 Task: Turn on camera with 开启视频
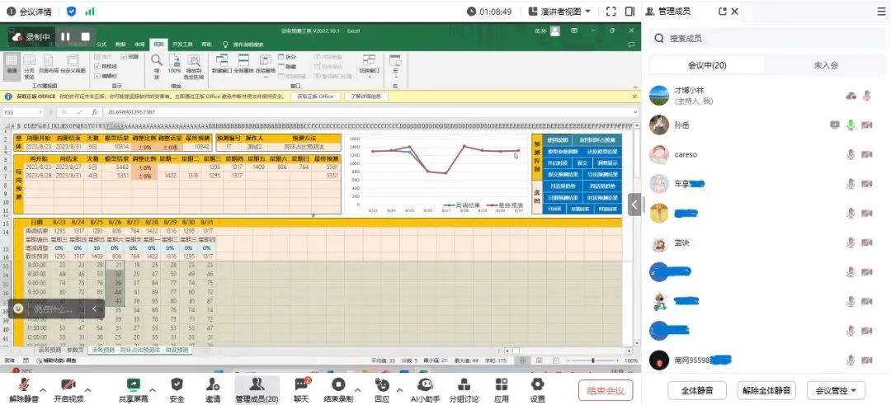(68, 384)
